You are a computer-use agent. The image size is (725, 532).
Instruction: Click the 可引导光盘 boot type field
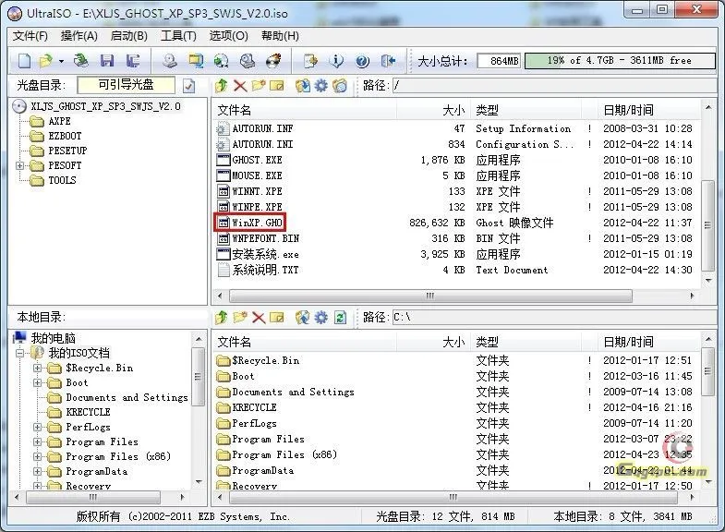click(x=127, y=85)
